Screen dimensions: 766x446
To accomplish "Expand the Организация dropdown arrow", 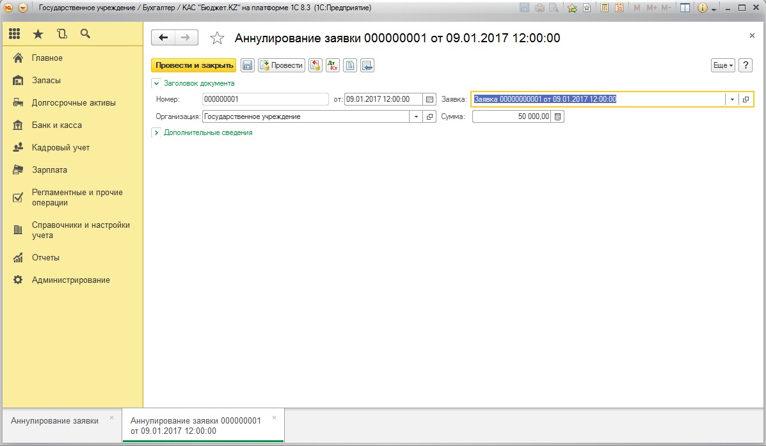I will point(416,116).
